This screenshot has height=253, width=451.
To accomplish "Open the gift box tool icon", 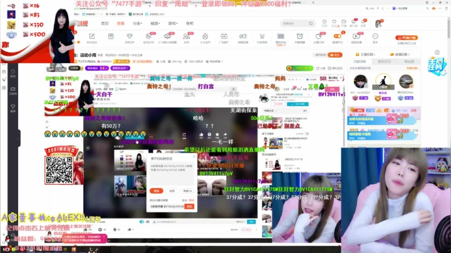I will pos(111,36).
